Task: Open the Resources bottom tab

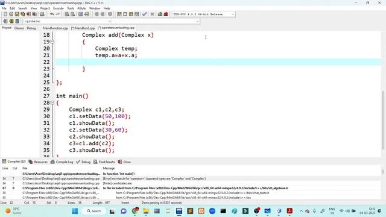Action: pos(38,162)
